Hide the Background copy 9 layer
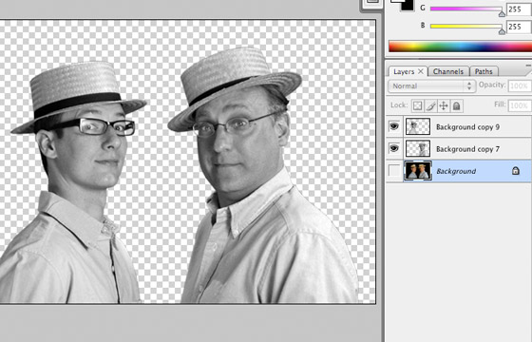 tap(394, 126)
